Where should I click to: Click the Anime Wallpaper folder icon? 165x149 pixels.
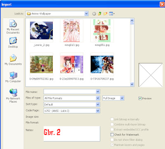[28, 14]
